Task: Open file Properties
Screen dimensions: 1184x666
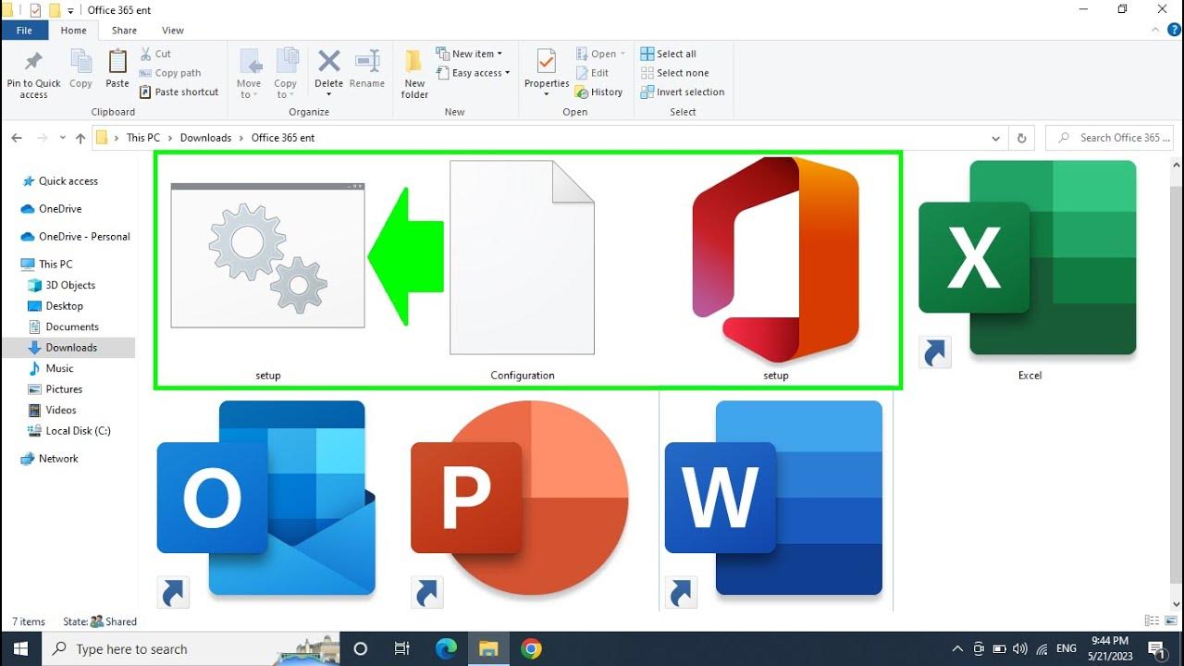Action: pyautogui.click(x=547, y=74)
